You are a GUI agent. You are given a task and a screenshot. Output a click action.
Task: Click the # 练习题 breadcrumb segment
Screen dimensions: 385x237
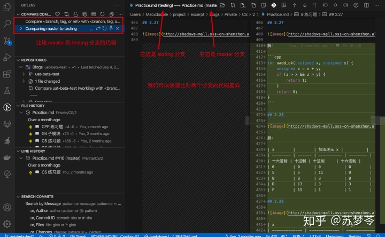coord(309,14)
